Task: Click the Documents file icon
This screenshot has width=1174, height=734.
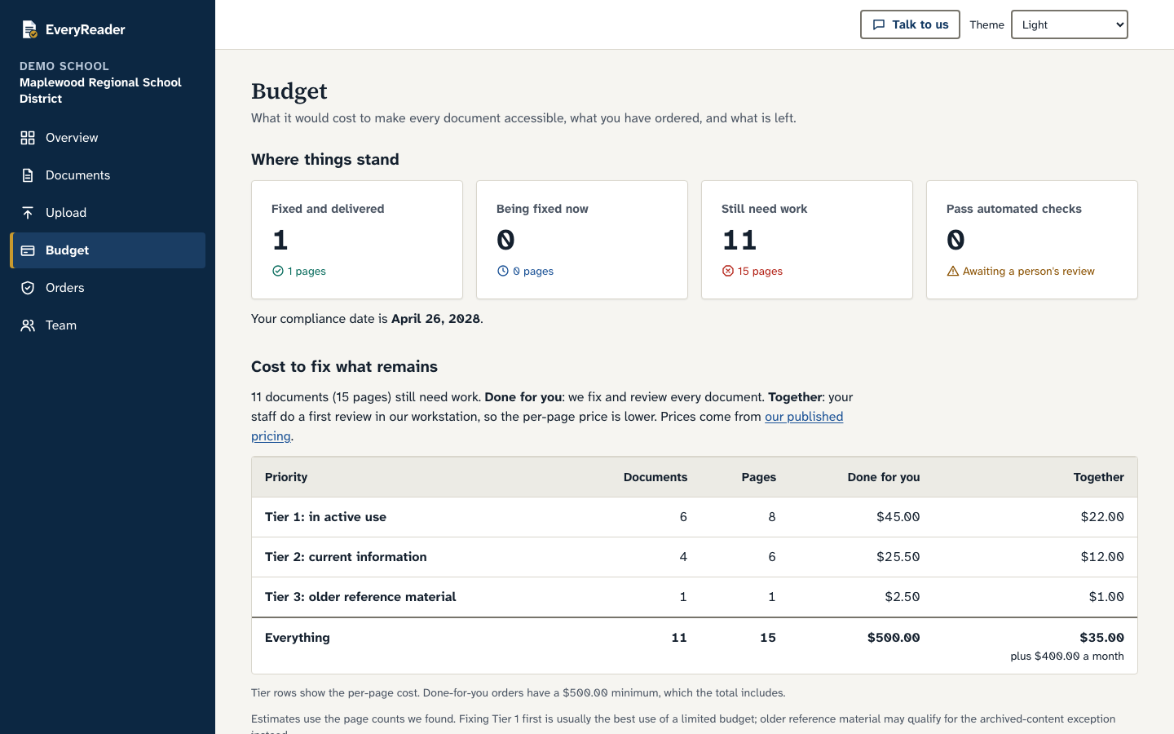Action: tap(28, 175)
